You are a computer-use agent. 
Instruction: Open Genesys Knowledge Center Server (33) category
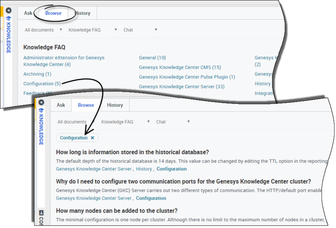pos(182,87)
